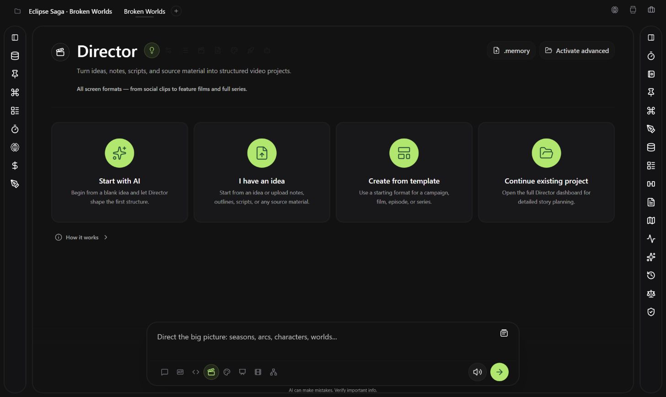Open the prompt library icon in input box
The width and height of the screenshot is (666, 397).
(504, 333)
